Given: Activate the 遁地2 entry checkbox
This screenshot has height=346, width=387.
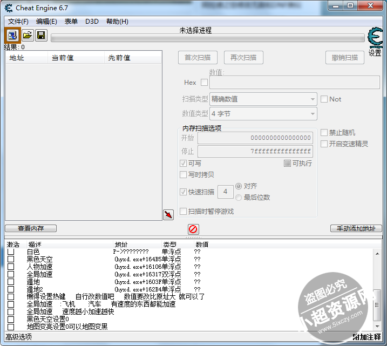Looking at the screenshot, I should (x=11, y=289).
